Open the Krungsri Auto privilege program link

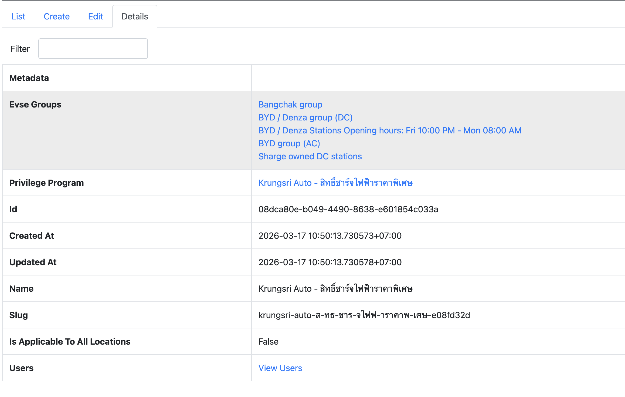point(335,183)
